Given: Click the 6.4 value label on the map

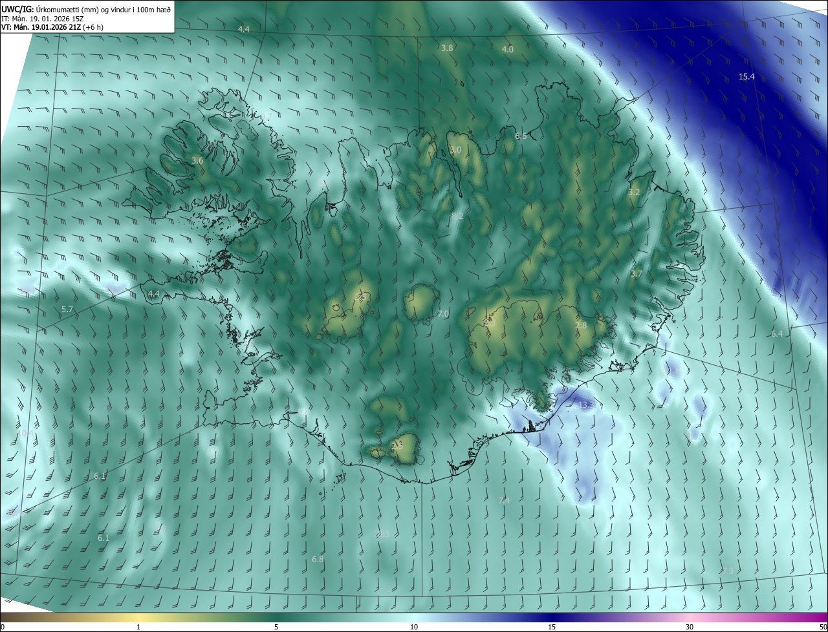Looking at the screenshot, I should 777,334.
